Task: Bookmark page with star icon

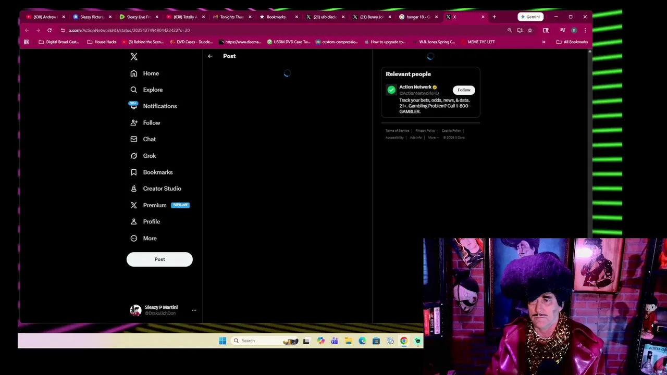Action: tap(530, 30)
